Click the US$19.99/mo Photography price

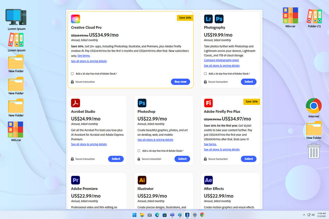218,35
